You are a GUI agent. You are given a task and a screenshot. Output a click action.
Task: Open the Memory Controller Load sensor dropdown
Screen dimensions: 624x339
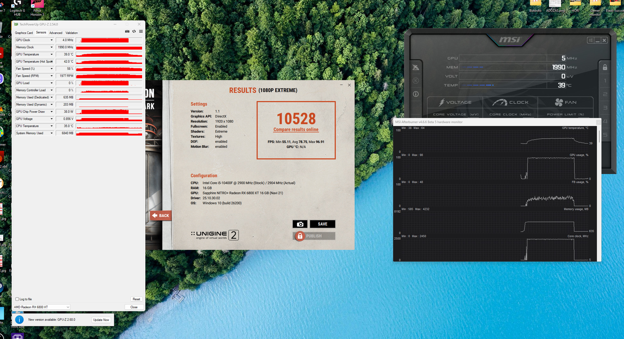tap(51, 90)
